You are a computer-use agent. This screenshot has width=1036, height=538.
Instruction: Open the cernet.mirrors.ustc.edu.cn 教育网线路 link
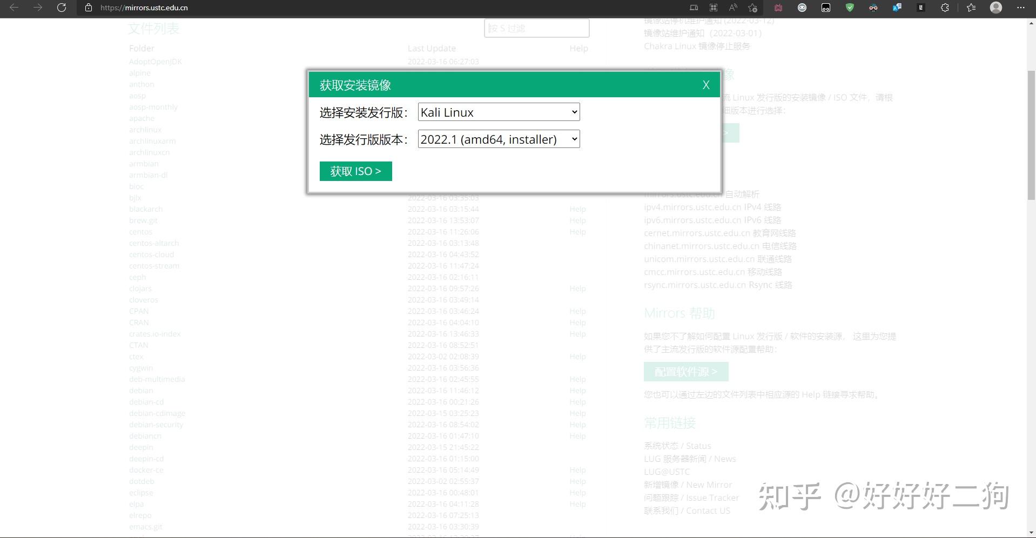[720, 233]
